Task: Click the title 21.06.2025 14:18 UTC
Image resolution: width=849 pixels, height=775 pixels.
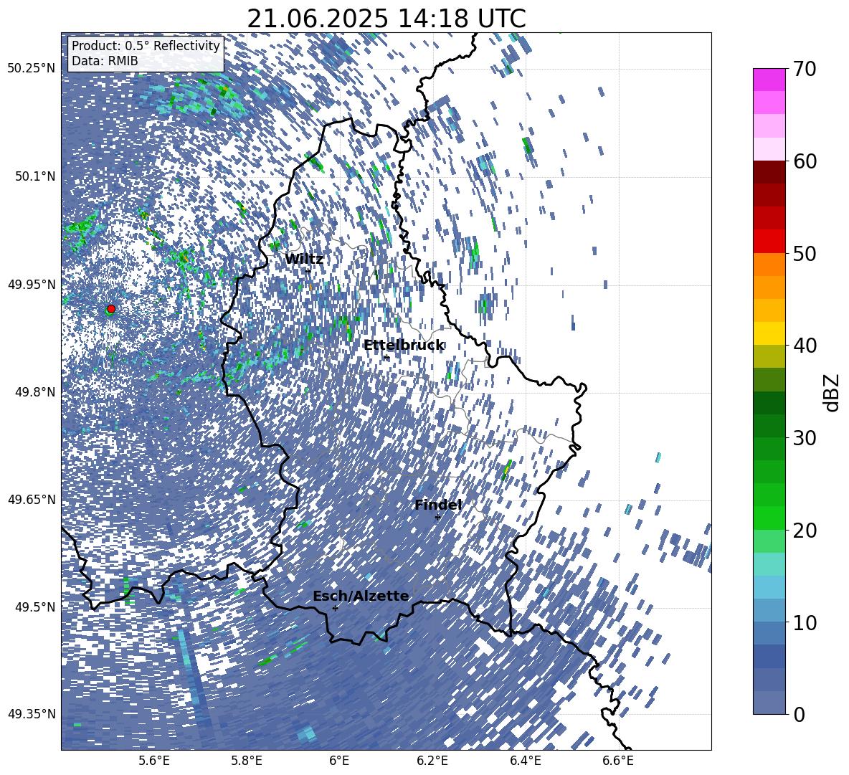Action: 386,19
